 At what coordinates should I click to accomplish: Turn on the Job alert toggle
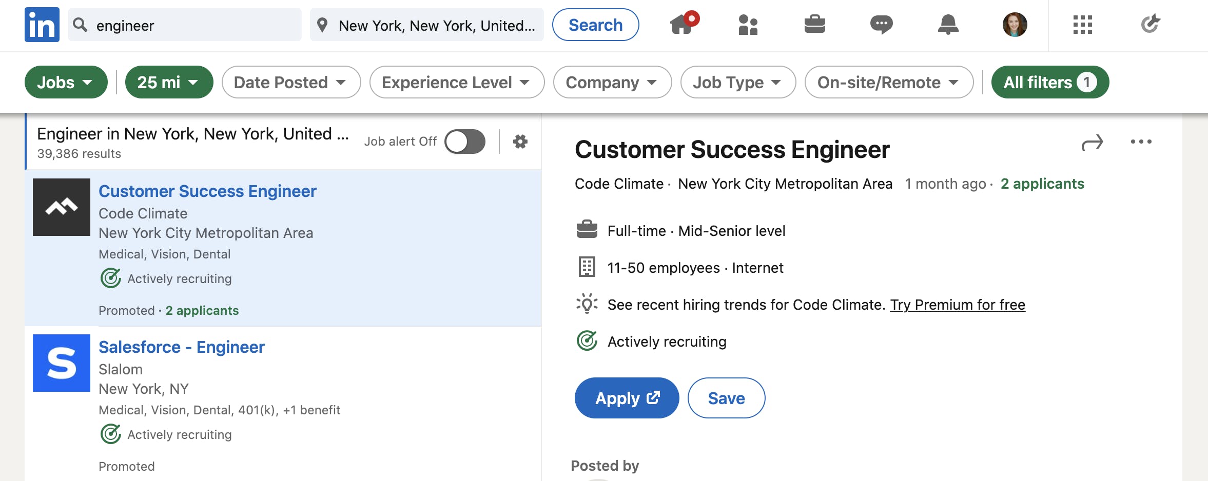pyautogui.click(x=463, y=142)
